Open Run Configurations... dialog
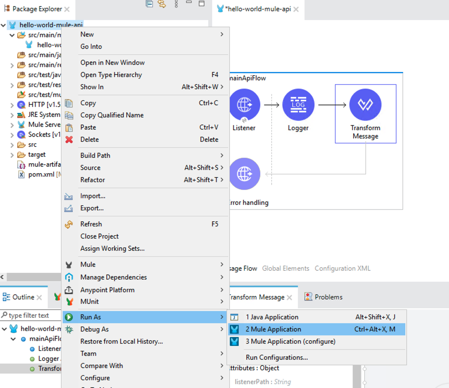The image size is (449, 388). pos(277,358)
